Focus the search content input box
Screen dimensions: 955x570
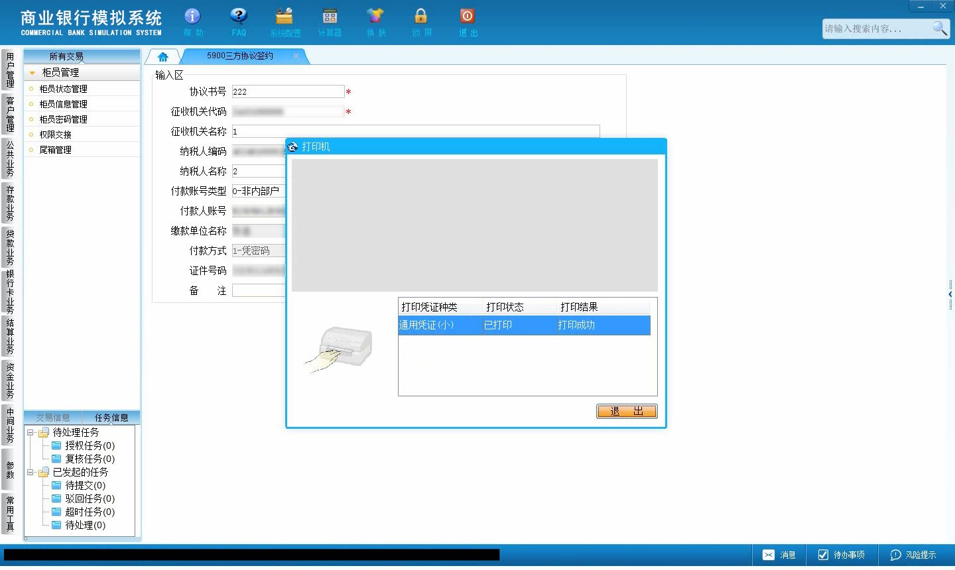click(x=876, y=28)
